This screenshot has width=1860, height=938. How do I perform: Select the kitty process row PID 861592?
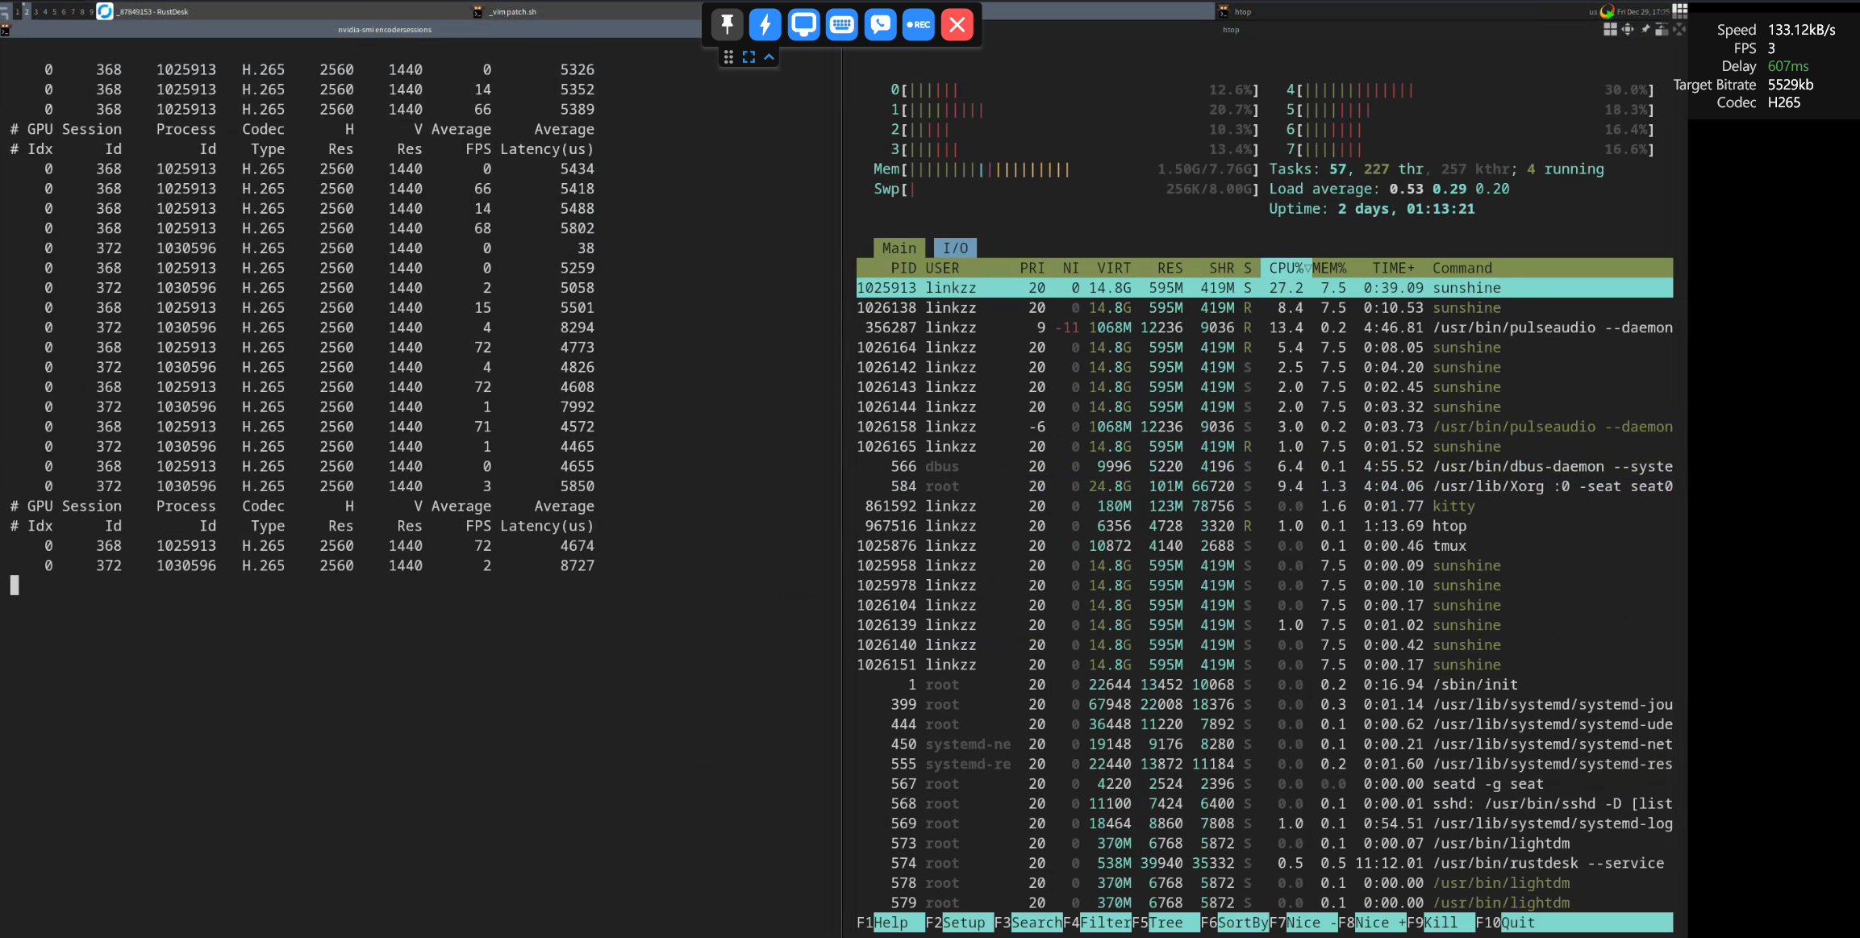(x=1264, y=506)
